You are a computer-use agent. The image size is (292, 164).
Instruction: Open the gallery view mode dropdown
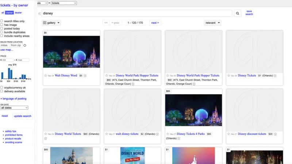coord(51,23)
